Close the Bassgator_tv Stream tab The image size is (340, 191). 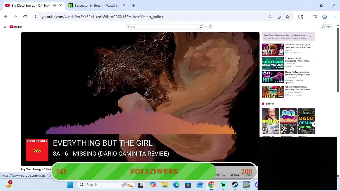pos(124,5)
